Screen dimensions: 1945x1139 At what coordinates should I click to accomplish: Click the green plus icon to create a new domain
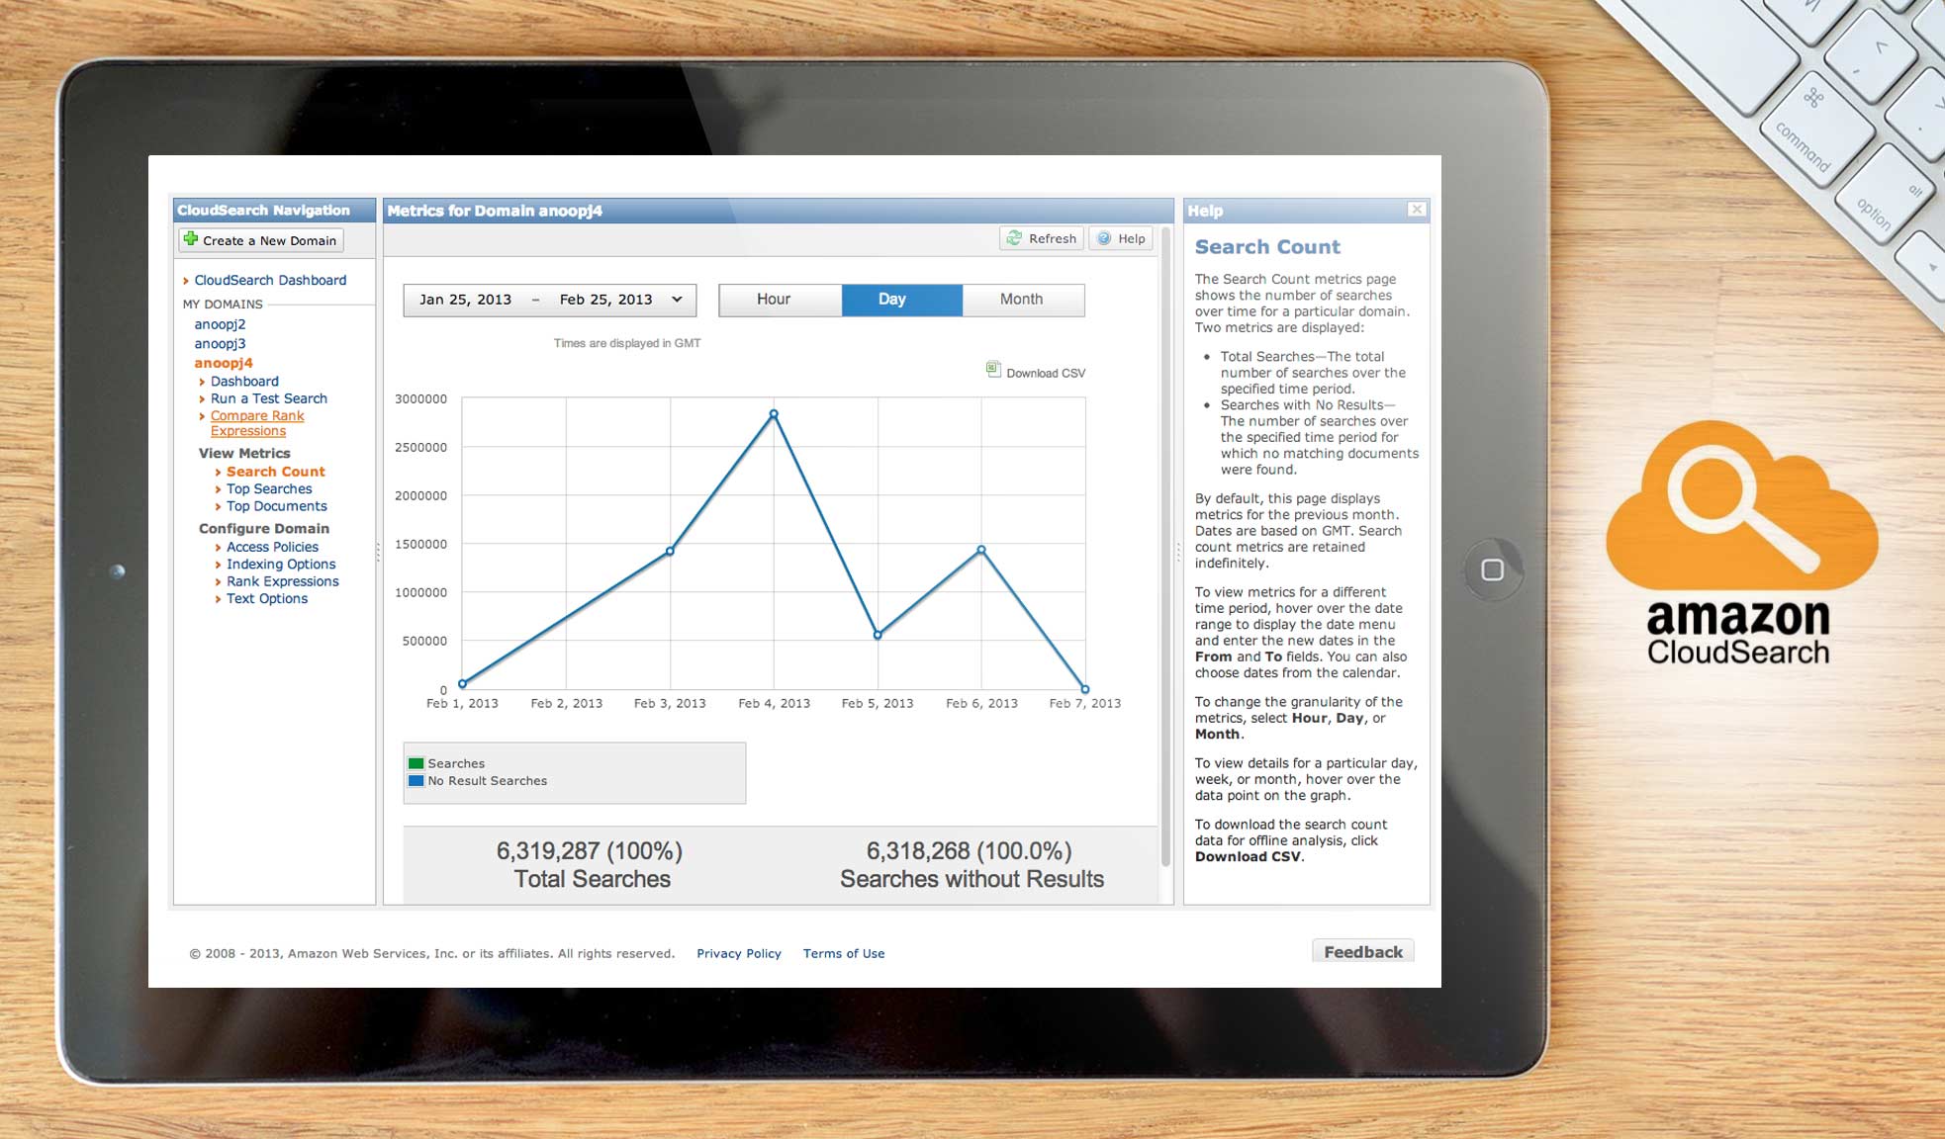[191, 238]
